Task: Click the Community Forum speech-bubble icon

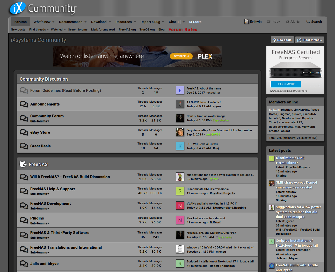Action: [x=24, y=118]
